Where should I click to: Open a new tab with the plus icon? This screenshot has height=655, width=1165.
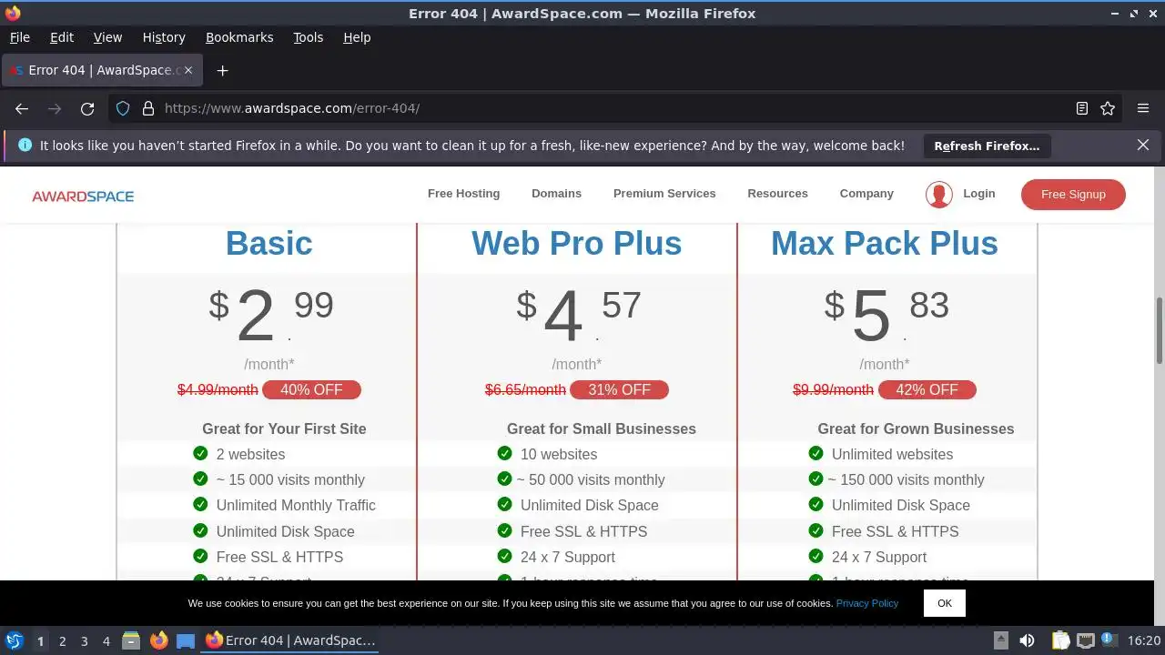(x=222, y=70)
